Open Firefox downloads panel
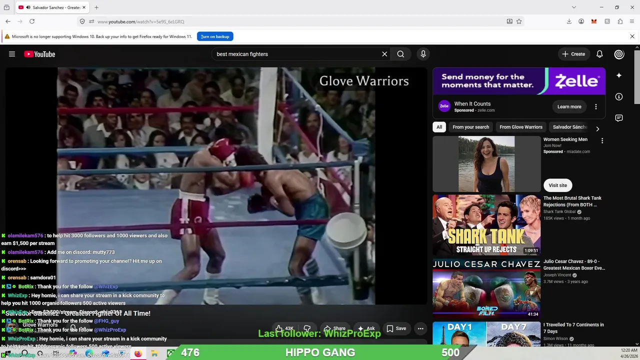This screenshot has width=640, height=360. pyautogui.click(x=569, y=21)
